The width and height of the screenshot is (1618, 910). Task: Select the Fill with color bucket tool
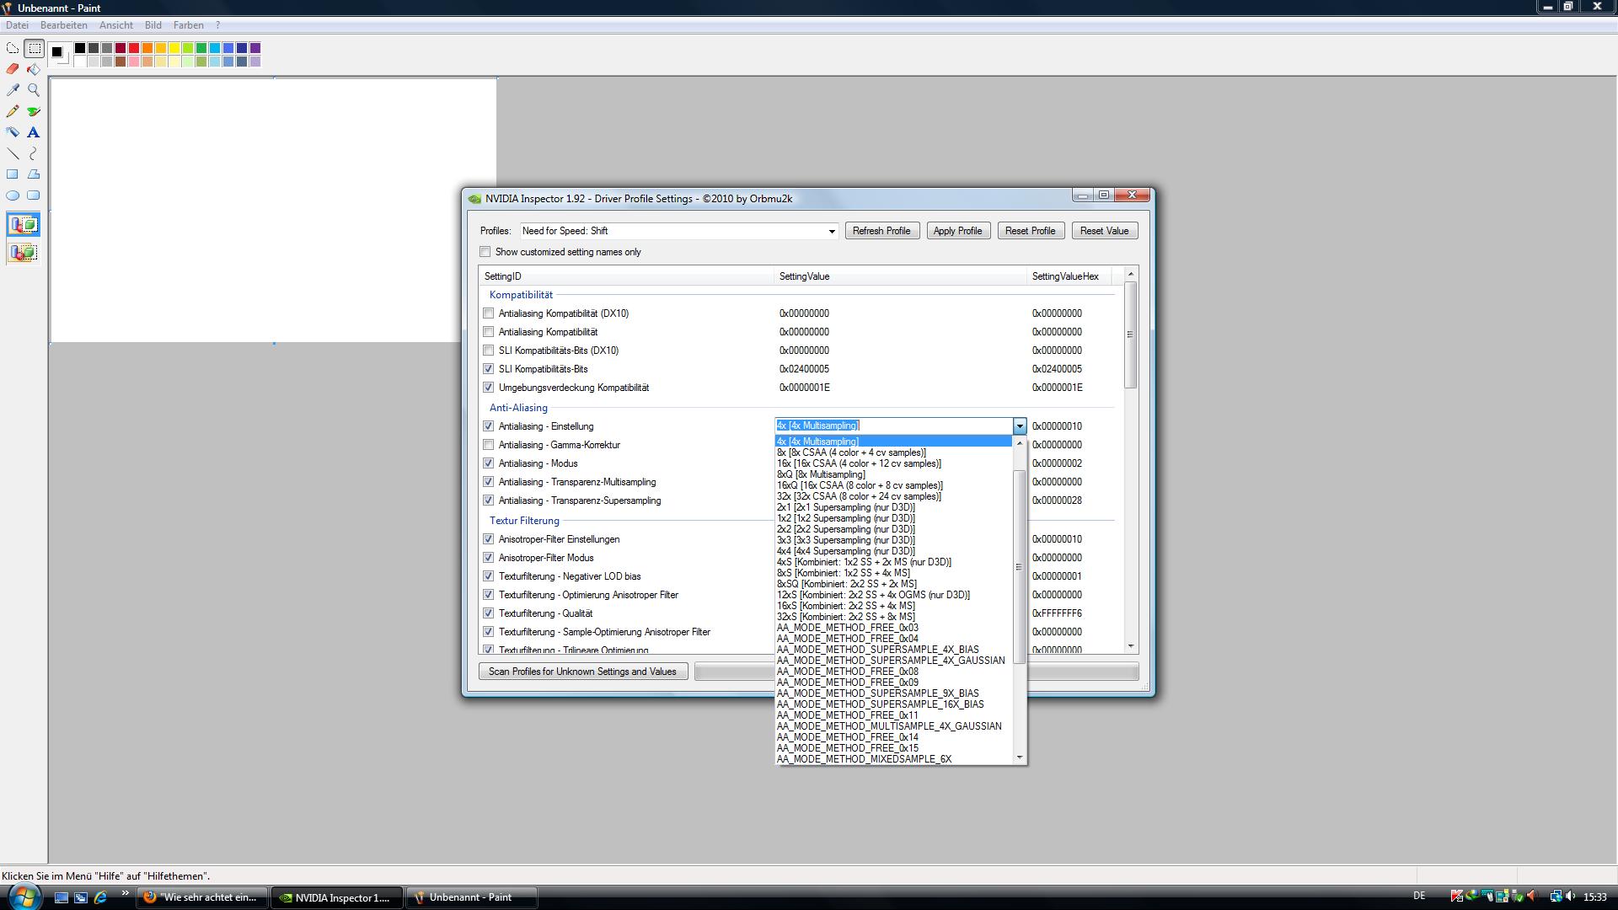(x=34, y=69)
